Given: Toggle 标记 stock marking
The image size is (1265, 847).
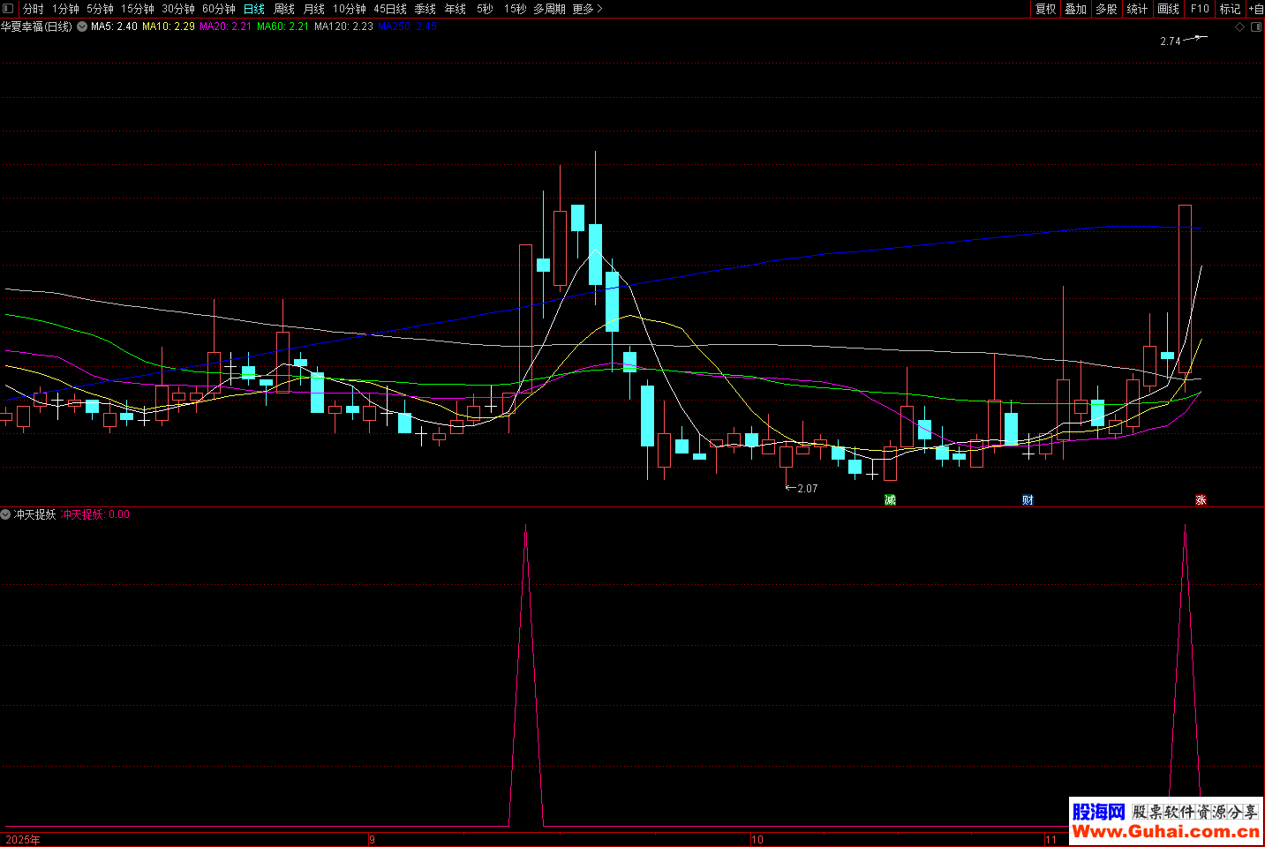Looking at the screenshot, I should point(1230,9).
